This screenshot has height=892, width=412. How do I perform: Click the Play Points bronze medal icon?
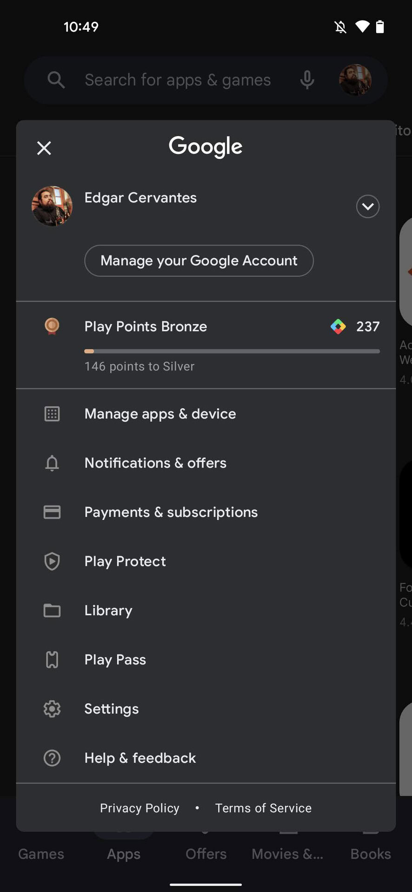click(52, 326)
